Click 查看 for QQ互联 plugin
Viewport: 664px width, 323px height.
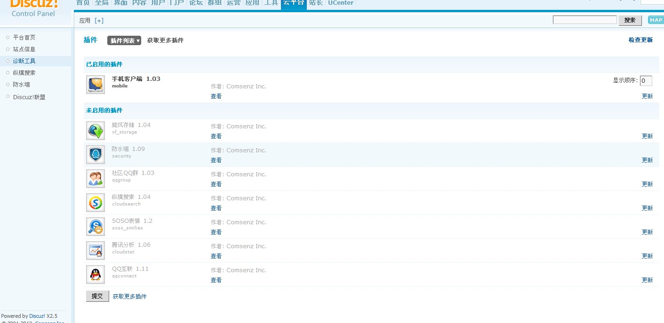(x=216, y=280)
